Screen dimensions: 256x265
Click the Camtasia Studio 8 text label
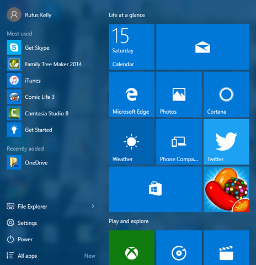pos(47,113)
